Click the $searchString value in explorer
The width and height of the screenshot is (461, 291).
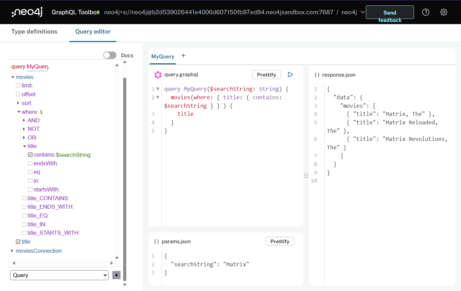73,155
